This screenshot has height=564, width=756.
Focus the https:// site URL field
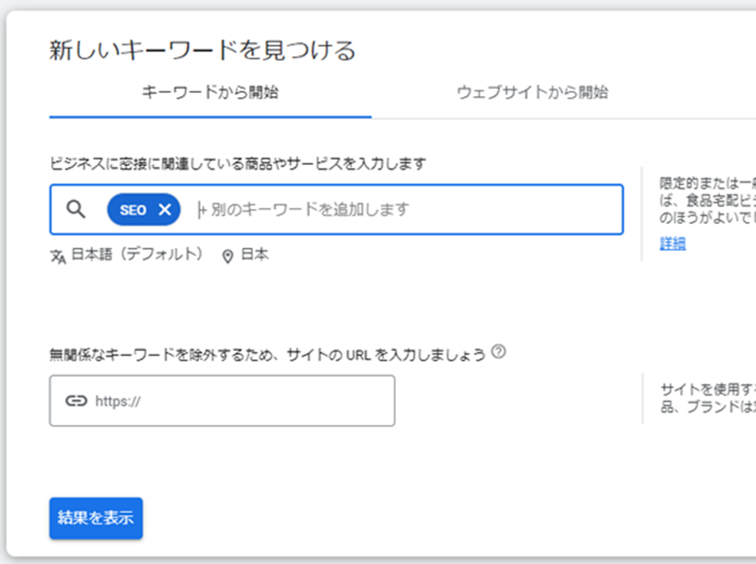coord(222,401)
